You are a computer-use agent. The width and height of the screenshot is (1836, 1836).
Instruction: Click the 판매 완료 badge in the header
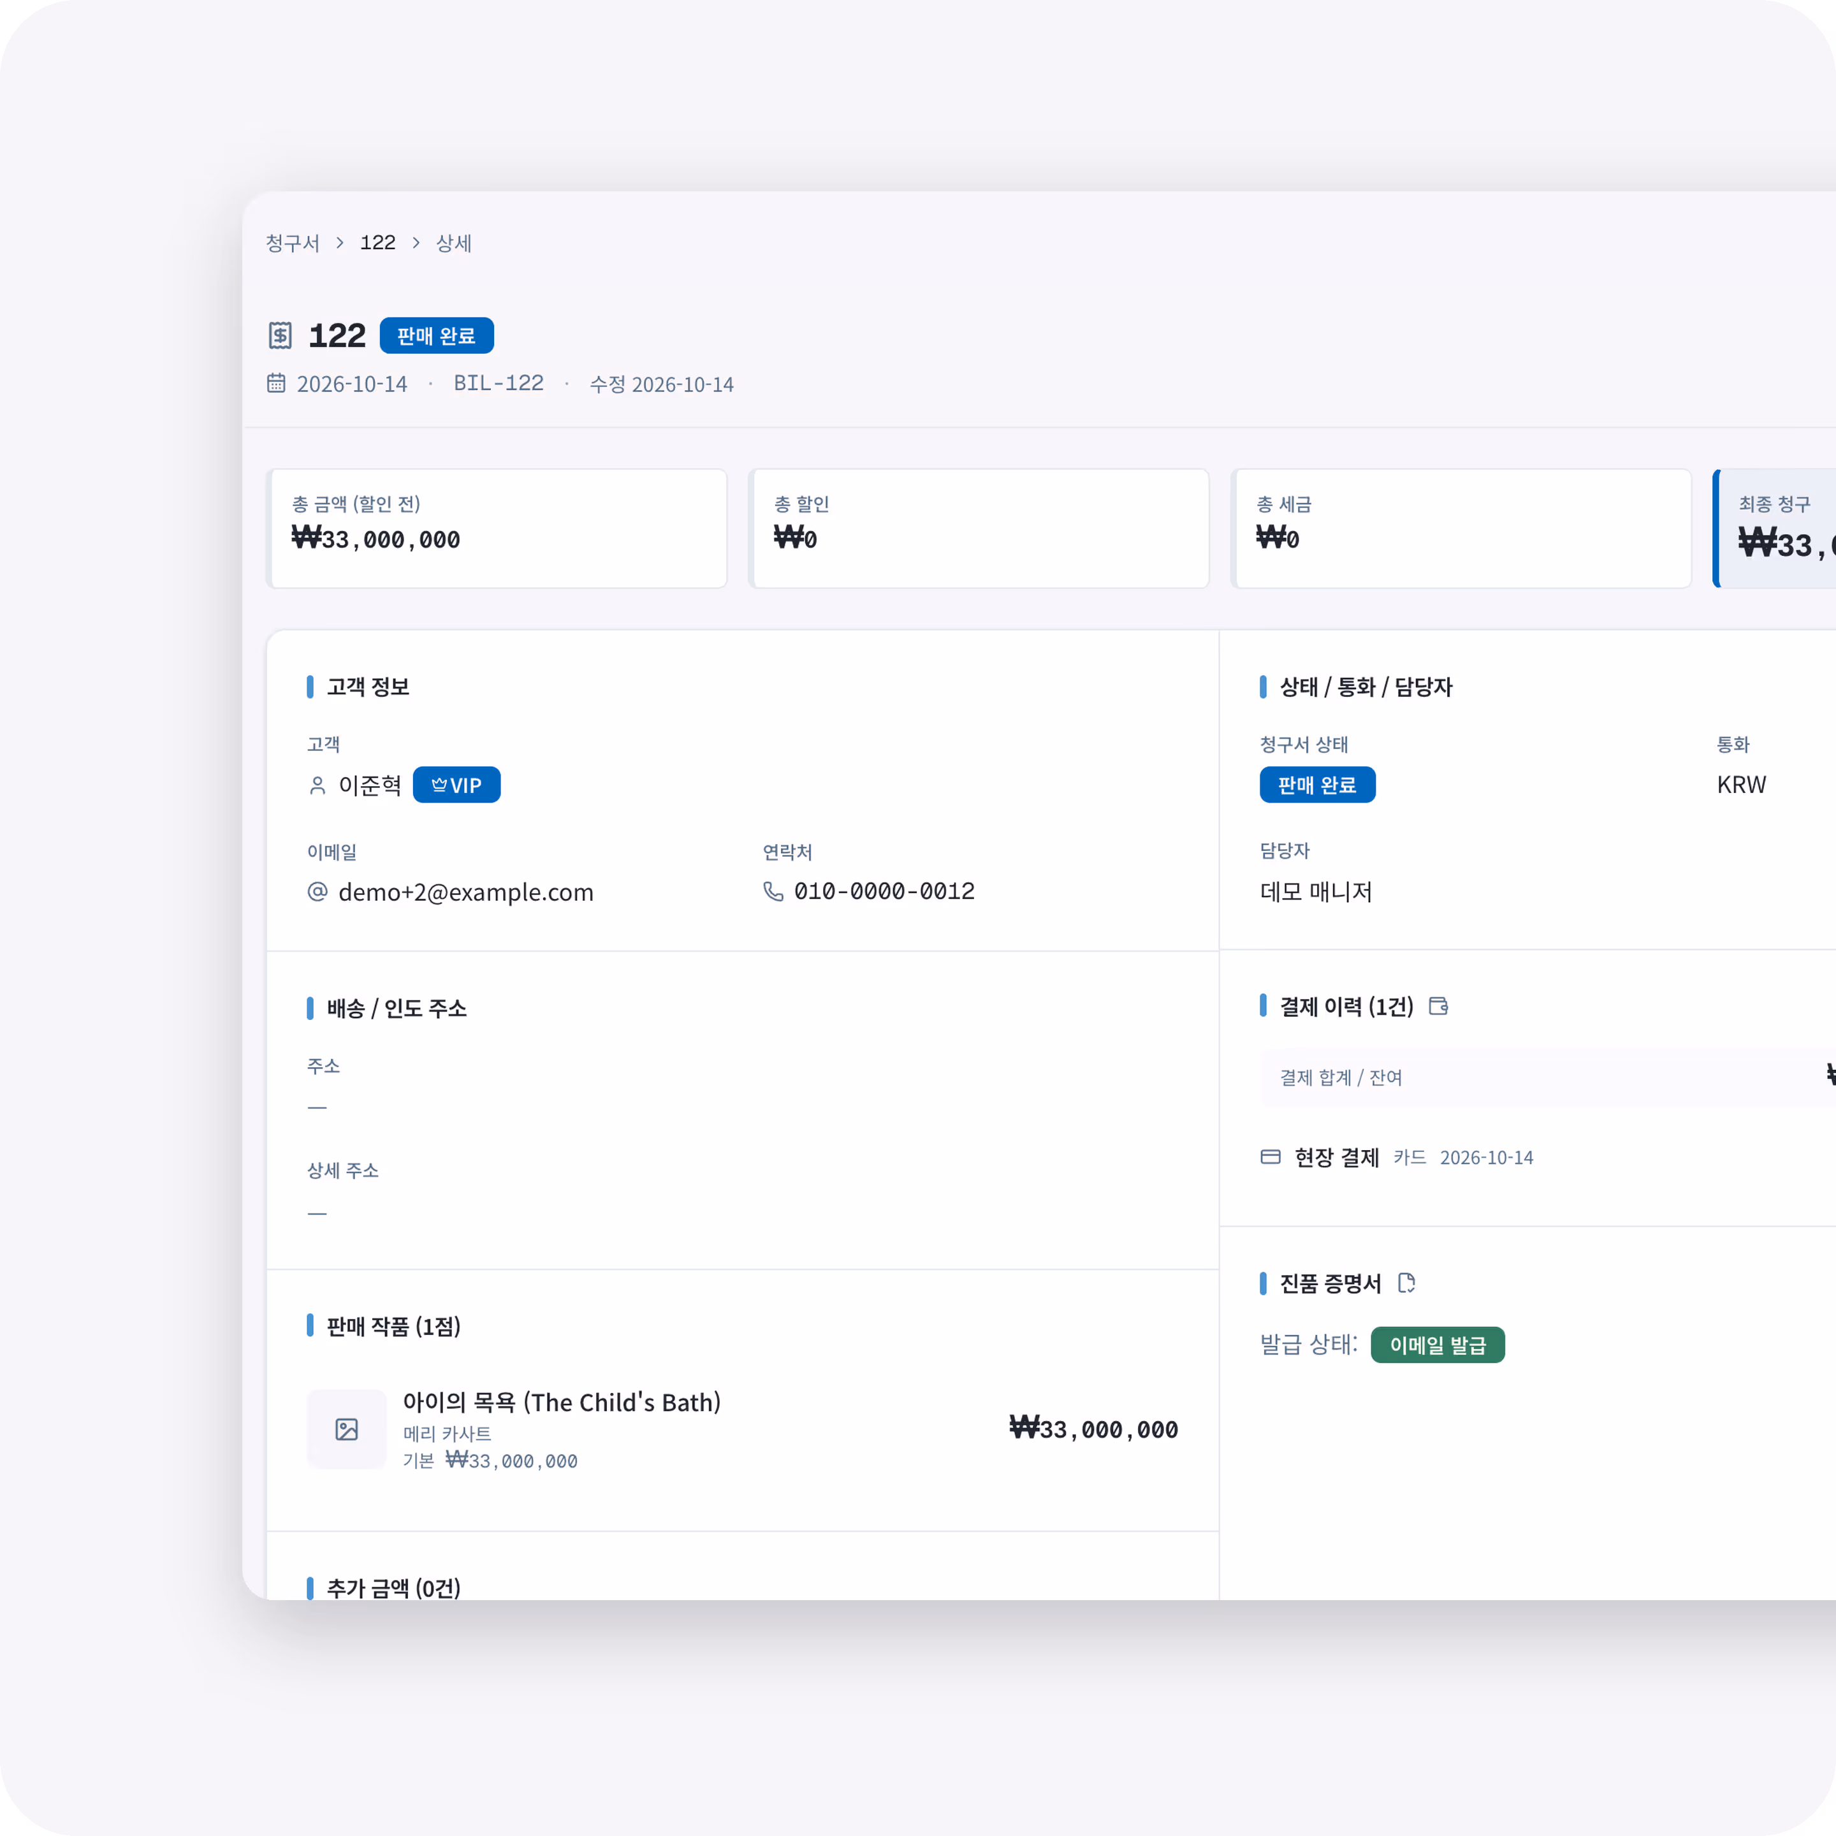(436, 335)
